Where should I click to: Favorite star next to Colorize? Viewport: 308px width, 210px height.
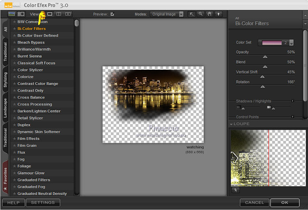[x=14, y=77]
